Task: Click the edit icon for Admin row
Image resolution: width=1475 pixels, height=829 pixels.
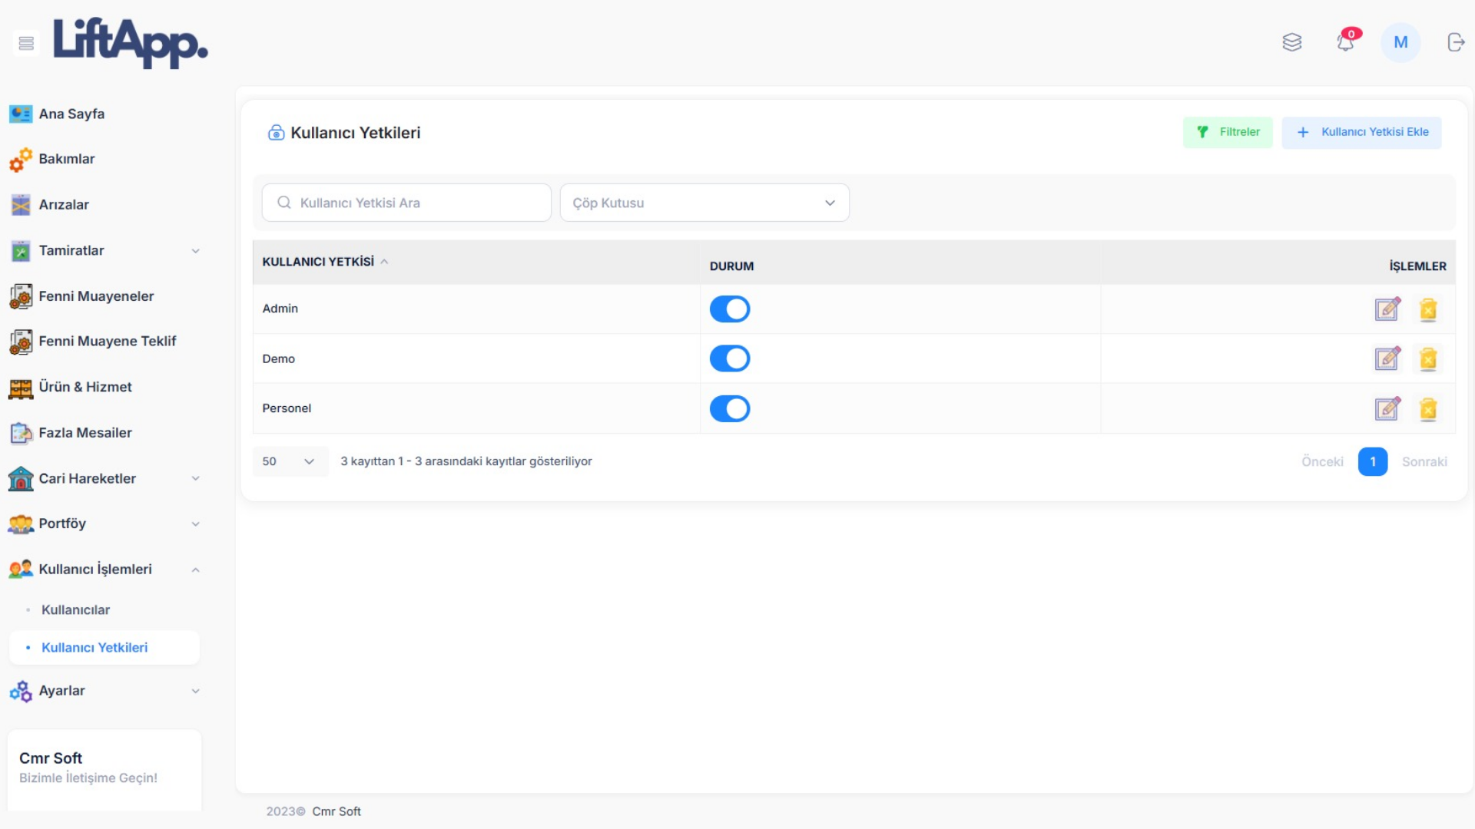Action: coord(1387,309)
